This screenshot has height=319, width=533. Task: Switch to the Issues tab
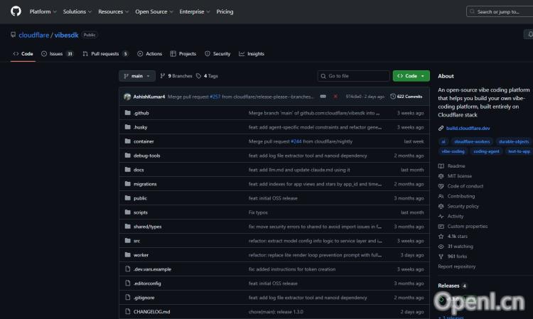57,54
